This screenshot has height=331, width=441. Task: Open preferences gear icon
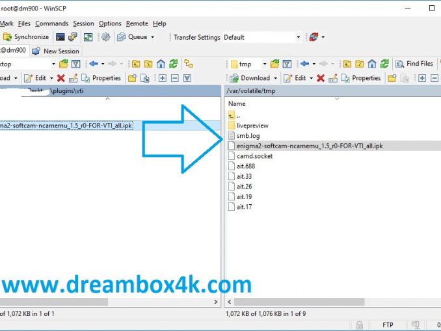[106, 37]
